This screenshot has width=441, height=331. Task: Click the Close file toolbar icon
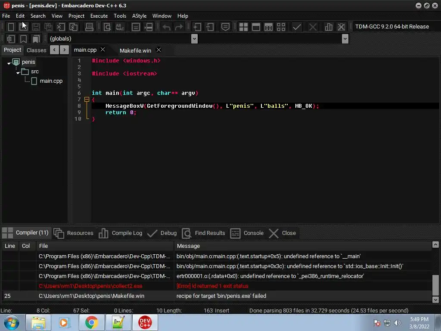point(61,27)
